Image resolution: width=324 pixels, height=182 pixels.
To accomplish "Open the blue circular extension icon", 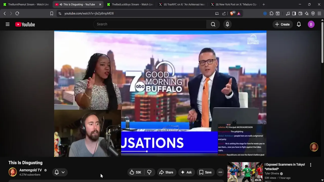I will [265, 13].
